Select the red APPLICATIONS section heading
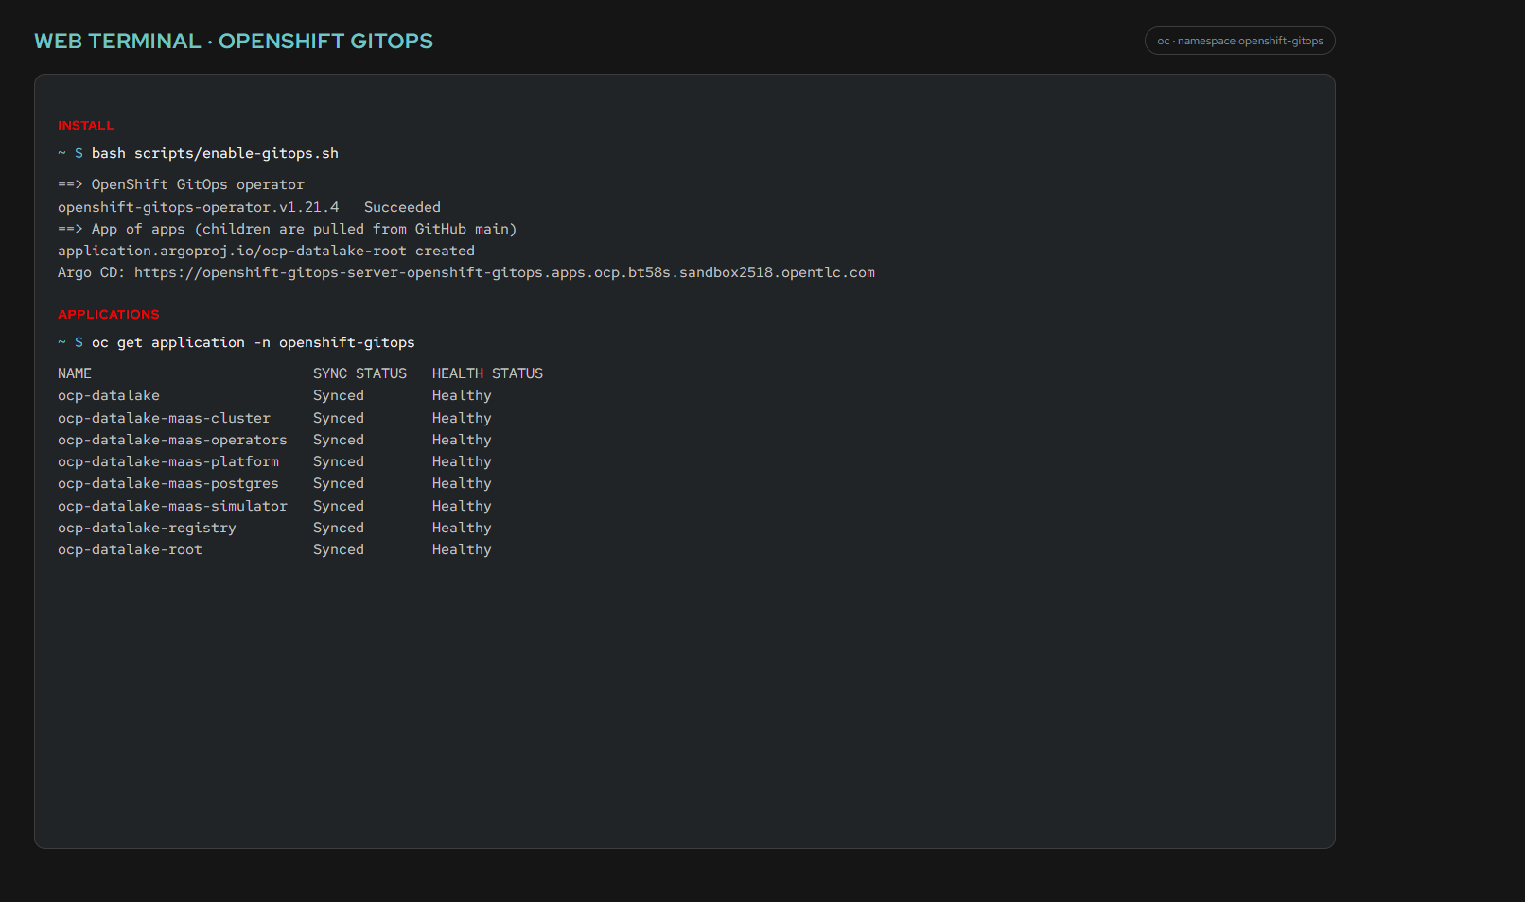Screen dimensions: 1525x902 [x=109, y=314]
